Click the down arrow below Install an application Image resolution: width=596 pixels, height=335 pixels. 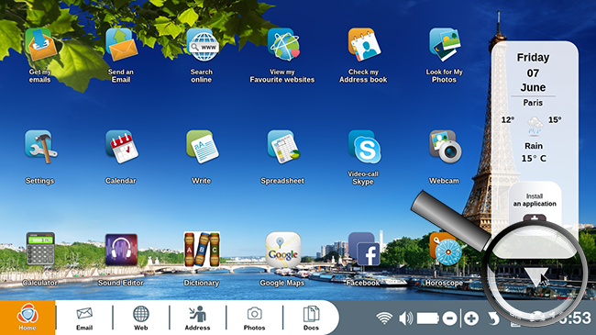point(536,277)
